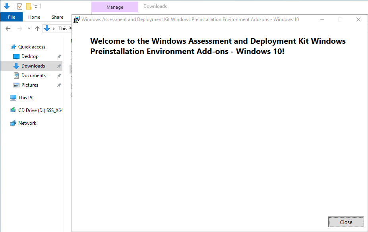This screenshot has height=232, width=368.
Task: Click the New folder icon in the quick access toolbar
Action: (x=29, y=6)
